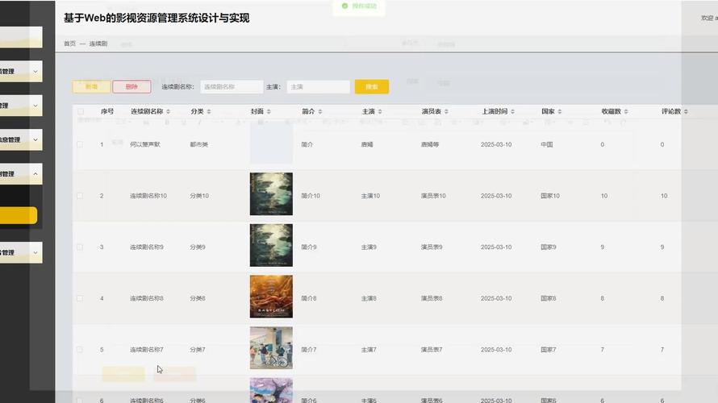The image size is (718, 403).
Task: Select the cell 演员表10
Action: 433,196
